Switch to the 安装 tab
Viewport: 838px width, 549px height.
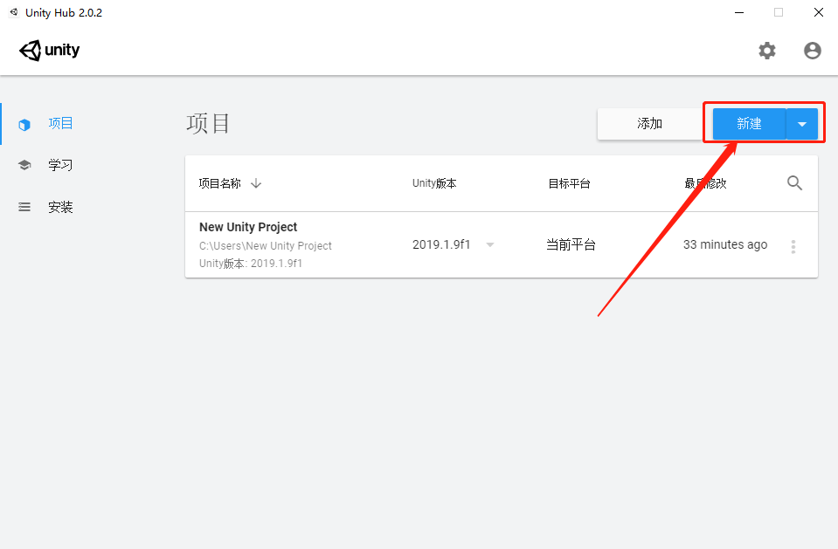60,207
